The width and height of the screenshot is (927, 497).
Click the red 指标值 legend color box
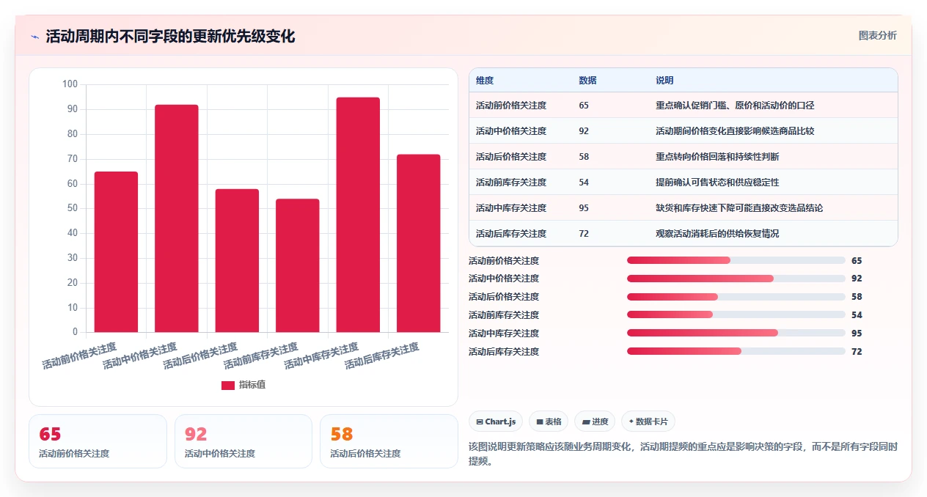point(228,385)
